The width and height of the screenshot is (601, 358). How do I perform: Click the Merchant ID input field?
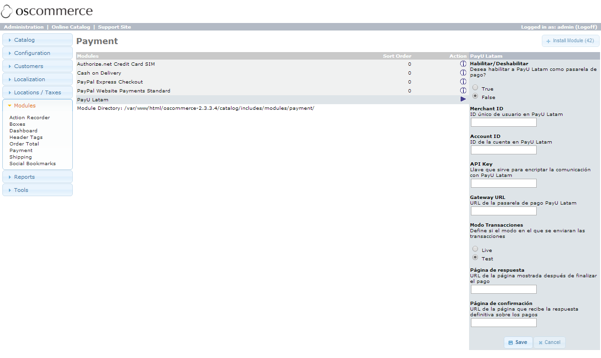point(503,122)
